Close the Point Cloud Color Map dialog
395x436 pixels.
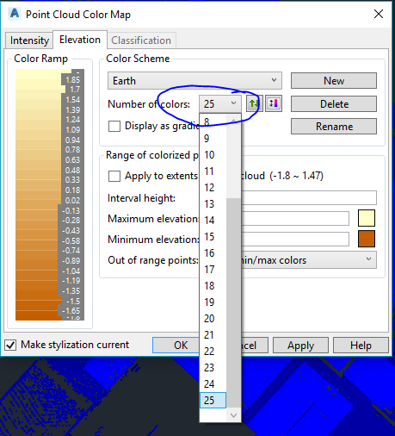pos(379,14)
